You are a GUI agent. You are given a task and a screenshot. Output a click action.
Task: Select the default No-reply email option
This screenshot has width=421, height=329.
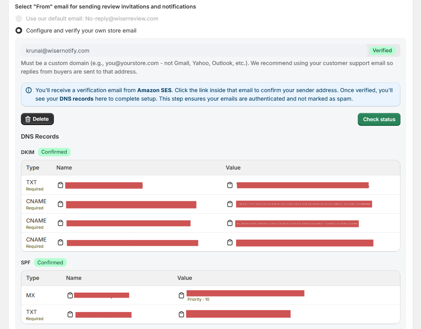(19, 19)
